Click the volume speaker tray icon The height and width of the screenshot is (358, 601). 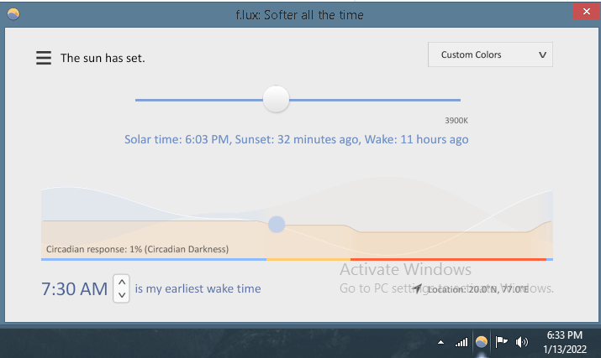coord(522,342)
